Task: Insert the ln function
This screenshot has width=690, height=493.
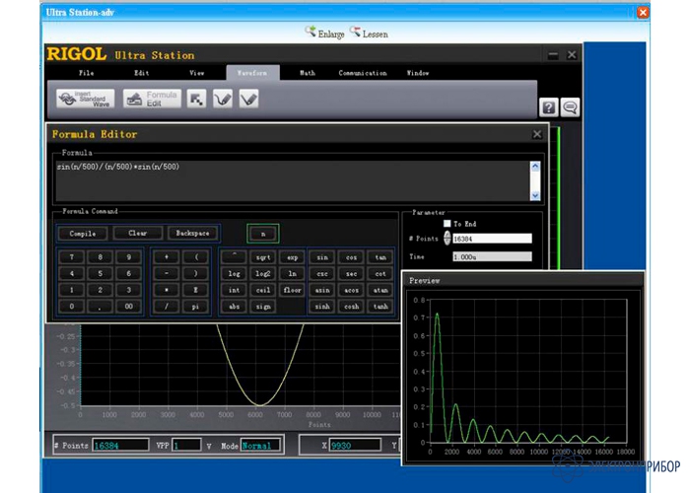Action: [x=292, y=274]
